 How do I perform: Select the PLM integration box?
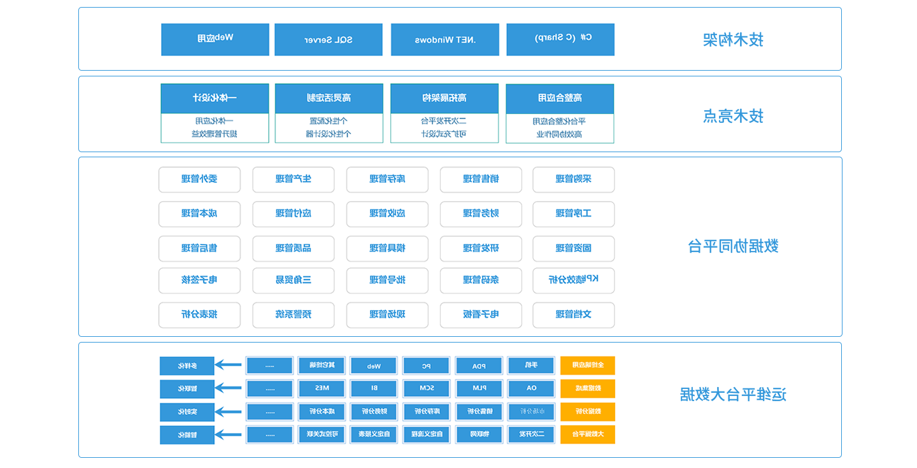click(x=479, y=388)
